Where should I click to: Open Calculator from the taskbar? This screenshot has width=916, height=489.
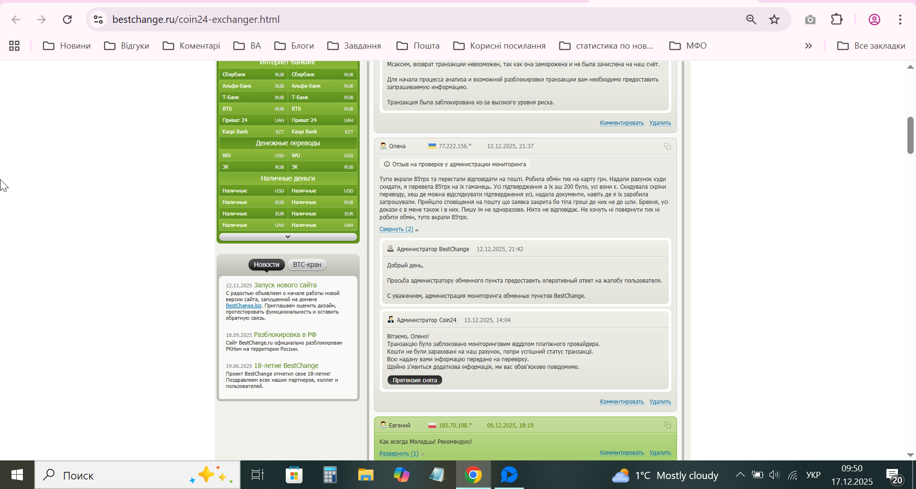[330, 475]
